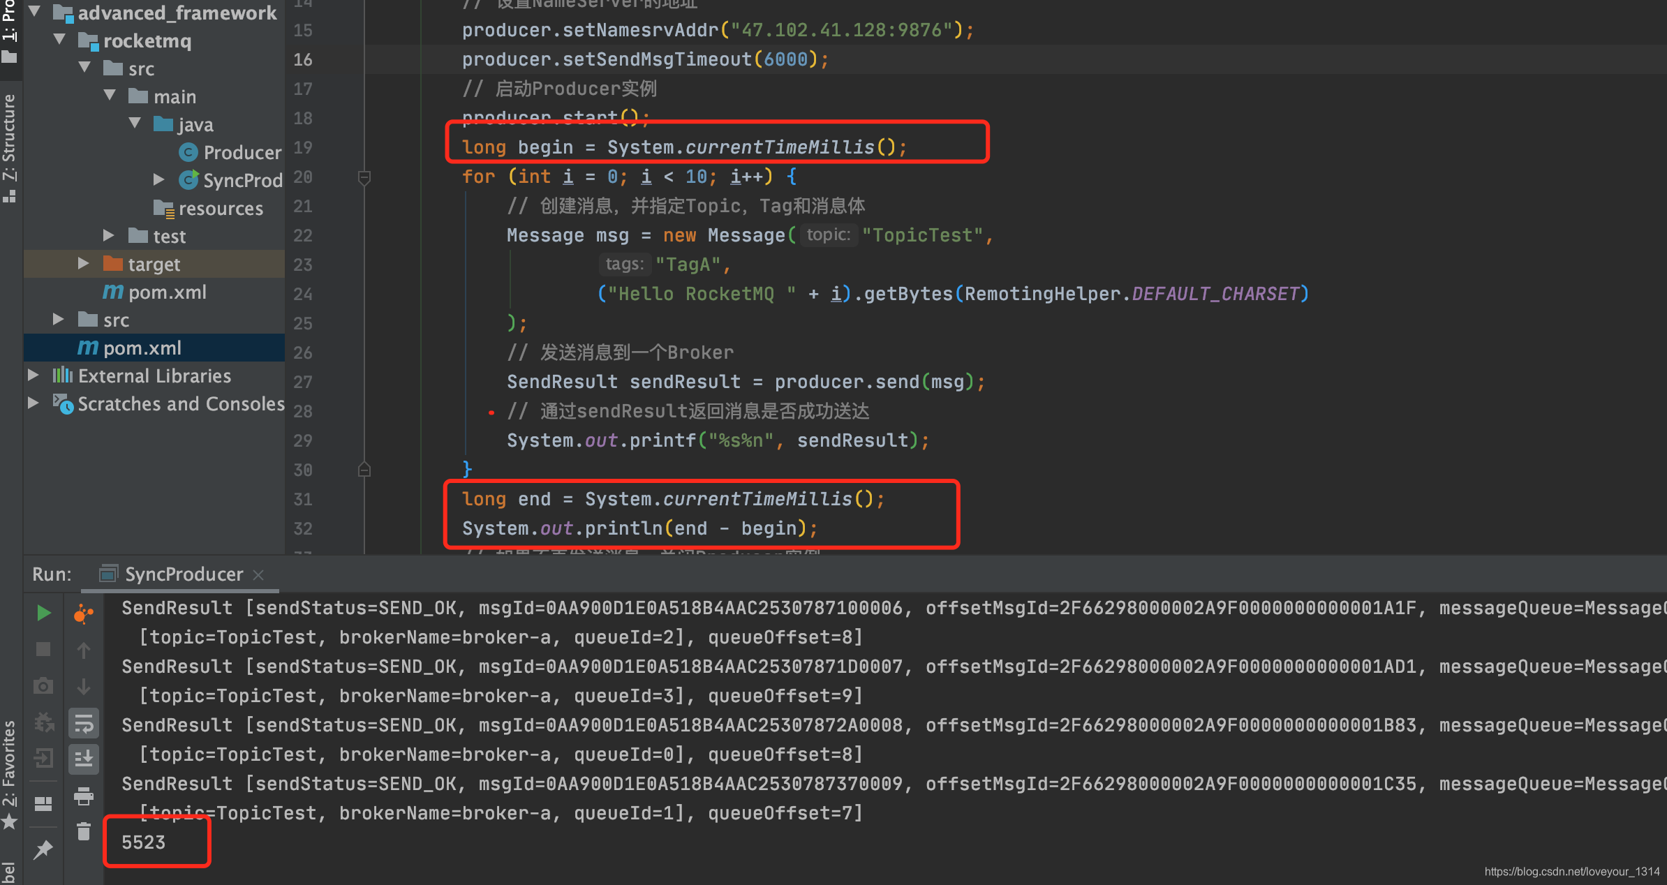The height and width of the screenshot is (885, 1667).
Task: Click the down arrow stack trace icon
Action: [84, 687]
